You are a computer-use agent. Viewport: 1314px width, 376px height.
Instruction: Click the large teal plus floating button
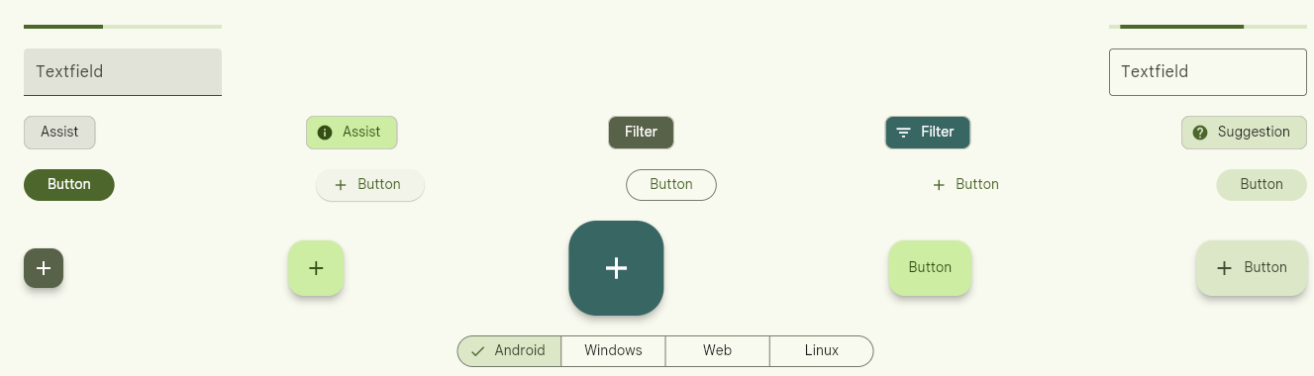click(616, 268)
